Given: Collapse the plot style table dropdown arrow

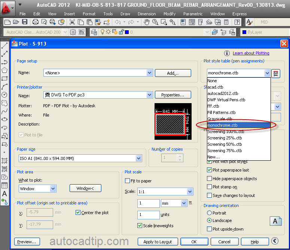Looking at the screenshot, I should tap(267, 73).
